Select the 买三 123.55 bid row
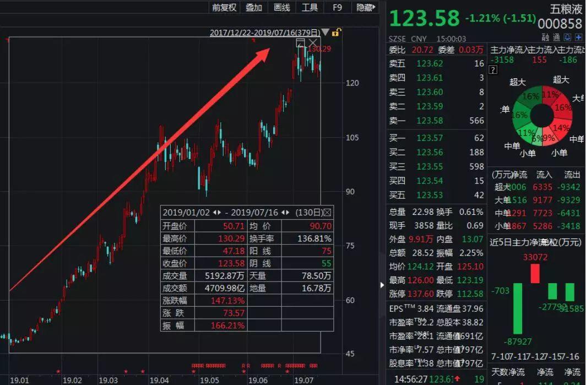The width and height of the screenshot is (586, 385). tap(436, 166)
